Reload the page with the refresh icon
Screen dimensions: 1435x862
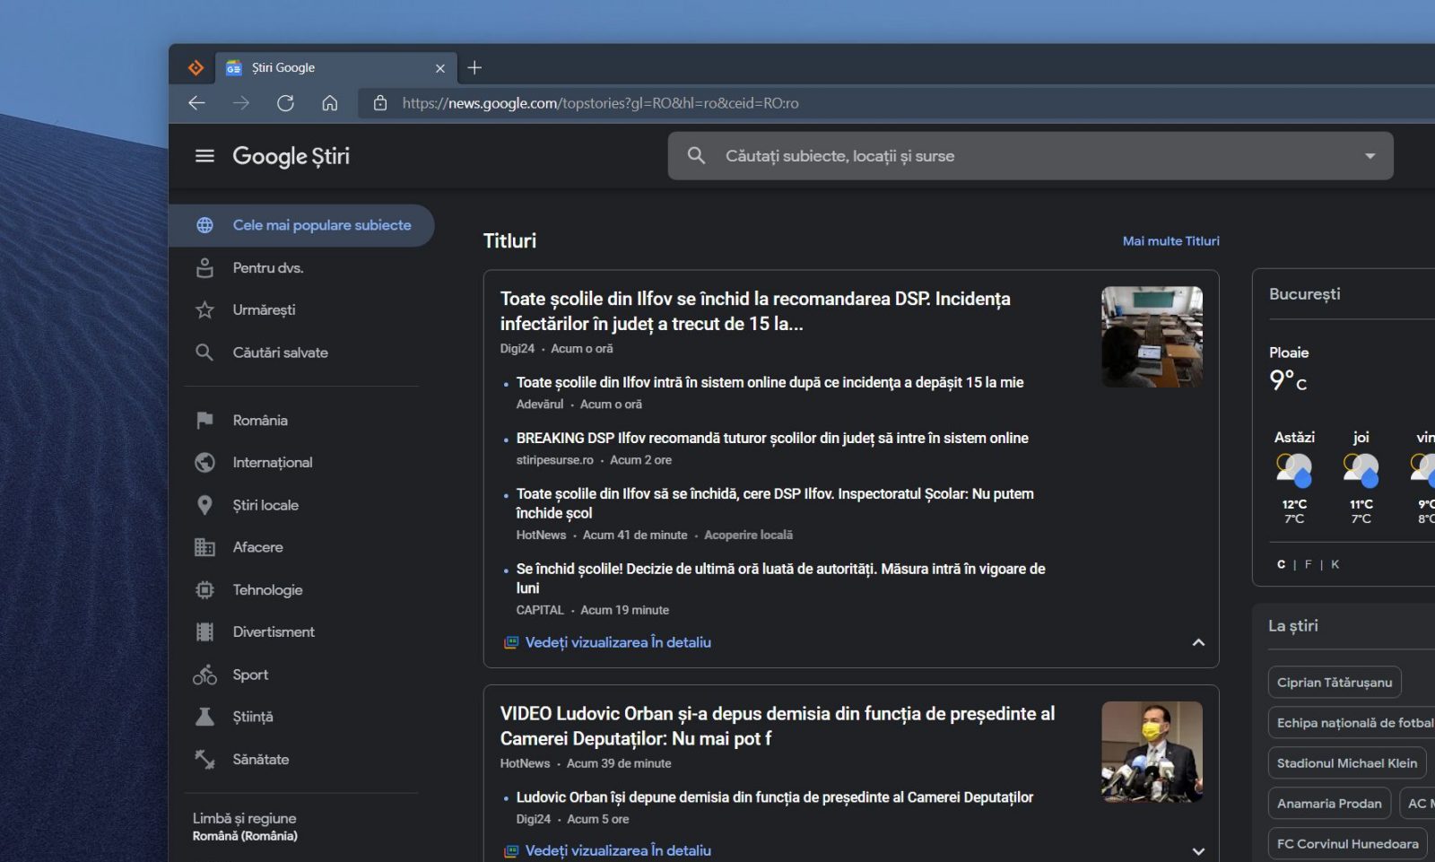coord(285,103)
